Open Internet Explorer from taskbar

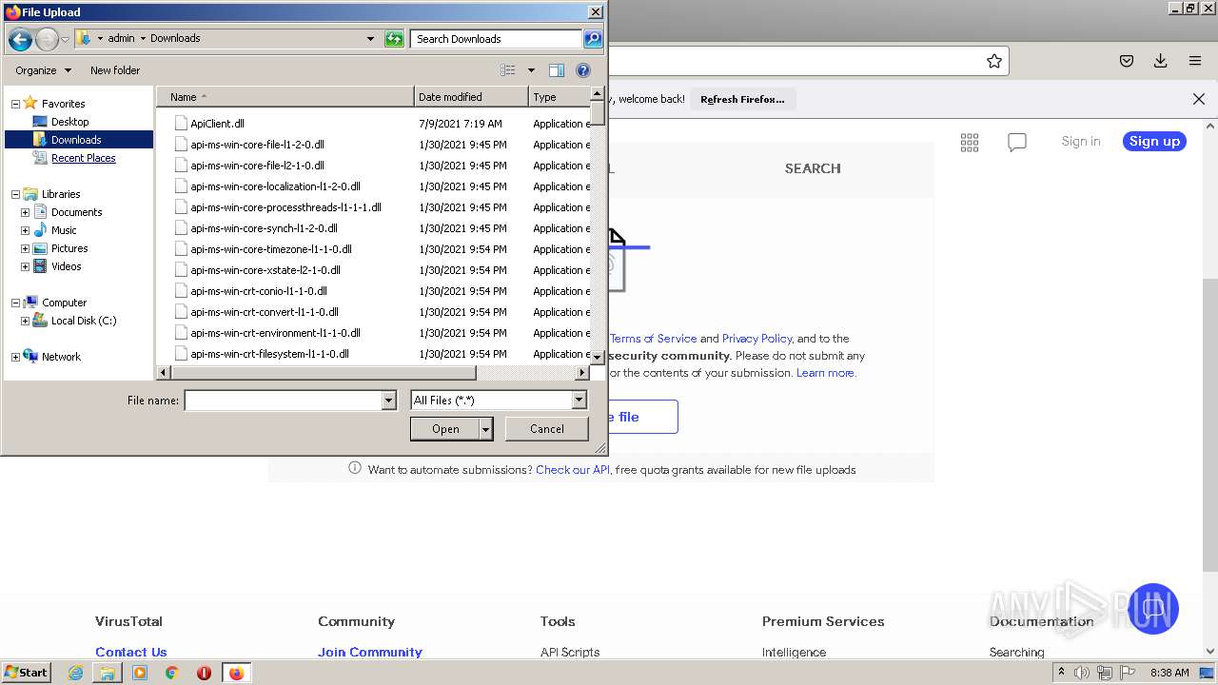pyautogui.click(x=75, y=673)
